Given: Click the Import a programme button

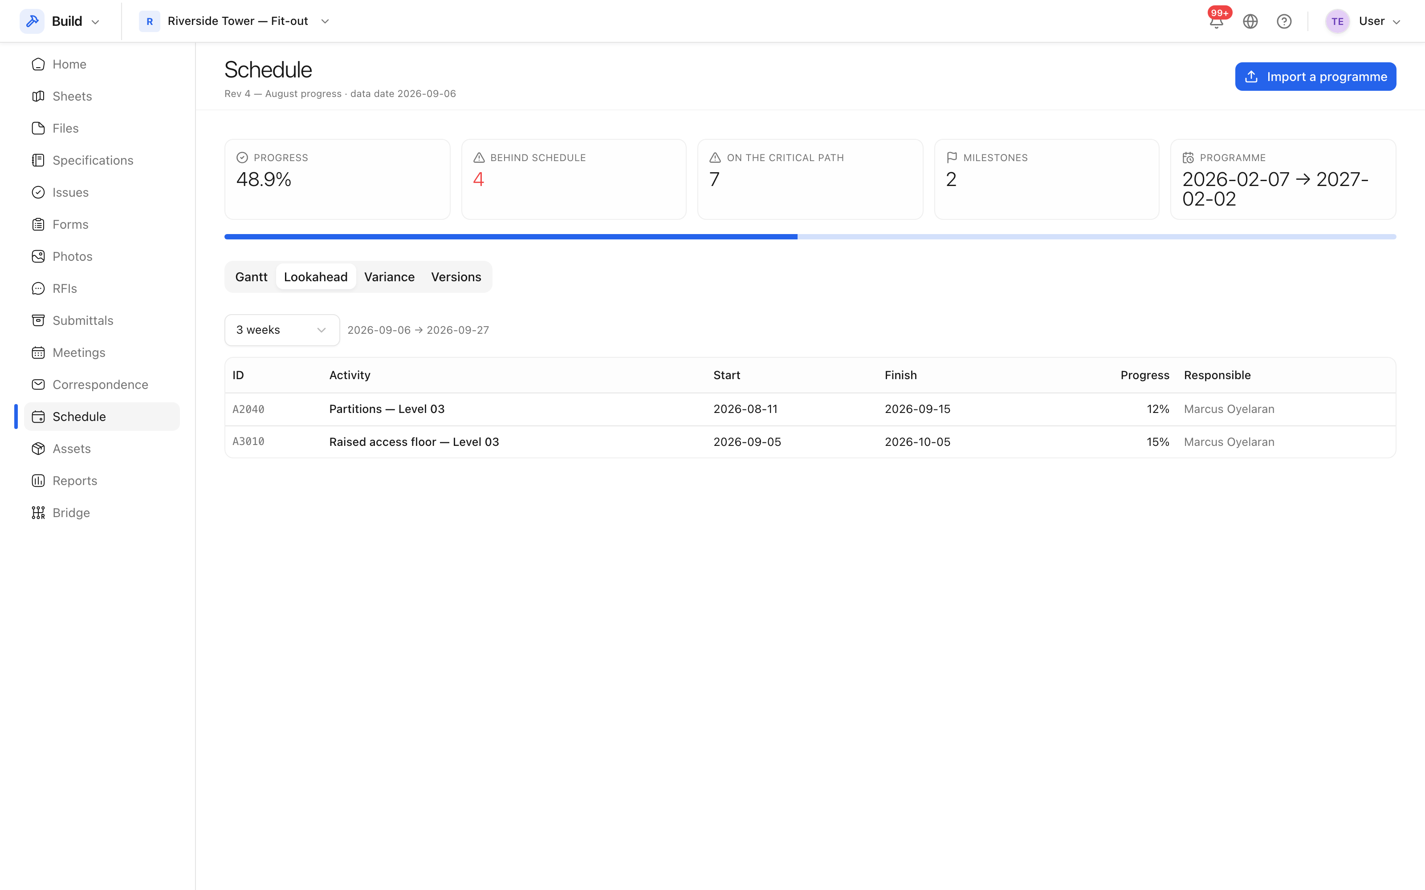Looking at the screenshot, I should [x=1315, y=77].
